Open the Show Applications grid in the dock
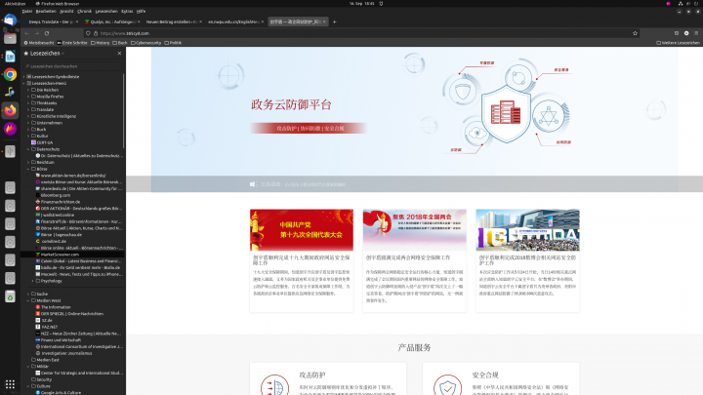This screenshot has height=395, width=703. pos(10,385)
